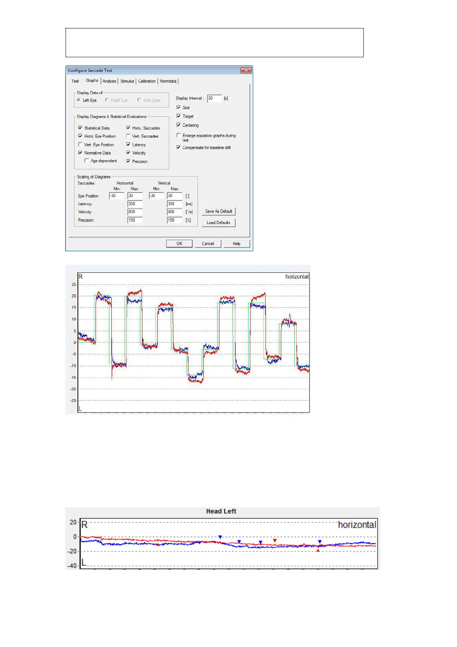The height and width of the screenshot is (647, 457).
Task: Check Enlarge acquisition graphs during test
Action: pos(178,135)
